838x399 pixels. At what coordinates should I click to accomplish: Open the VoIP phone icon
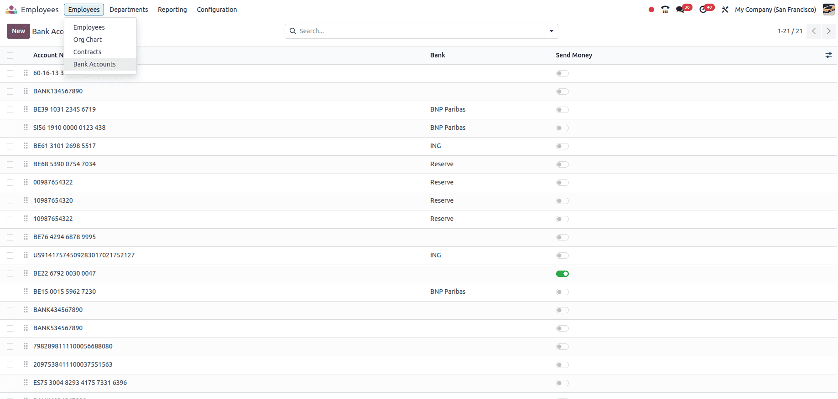pyautogui.click(x=665, y=10)
